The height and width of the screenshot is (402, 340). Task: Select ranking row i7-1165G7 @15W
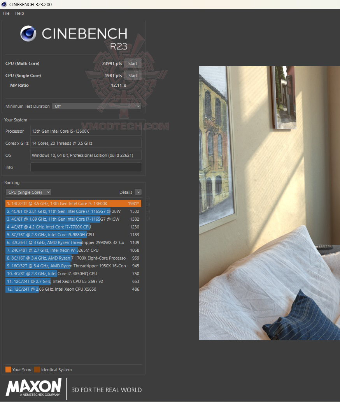pos(73,219)
